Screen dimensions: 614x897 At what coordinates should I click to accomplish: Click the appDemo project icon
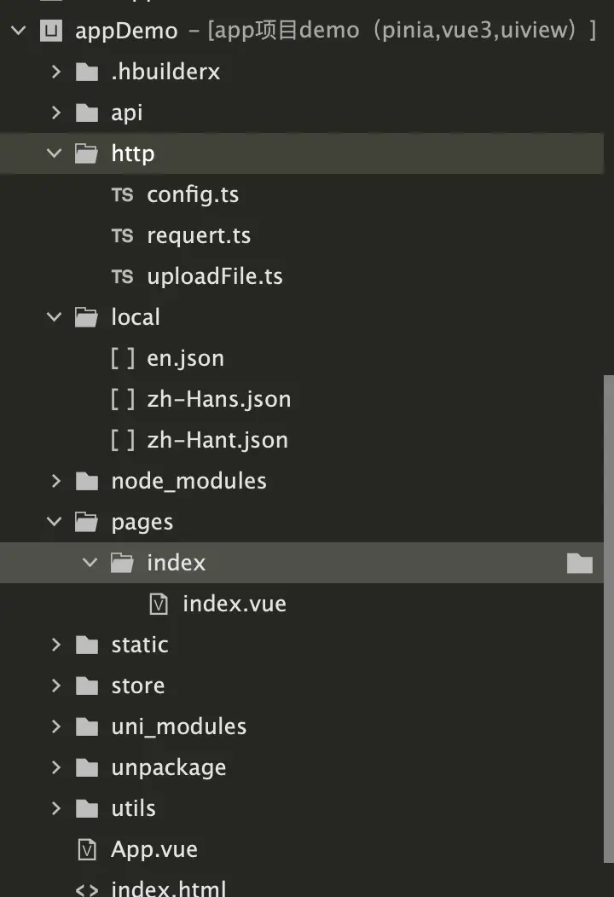51,32
